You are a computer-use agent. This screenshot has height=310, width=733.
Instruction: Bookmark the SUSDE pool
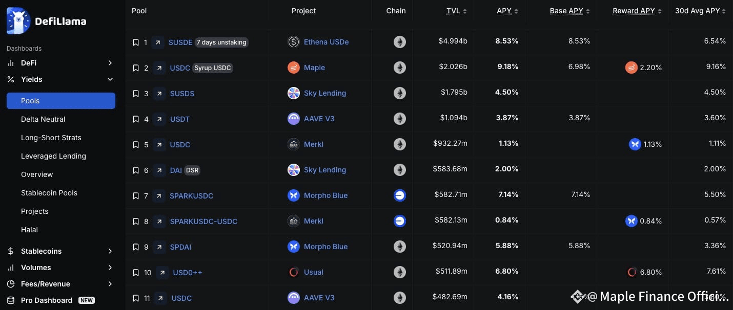(136, 42)
